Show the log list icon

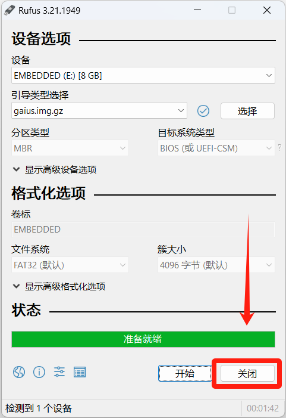point(80,372)
